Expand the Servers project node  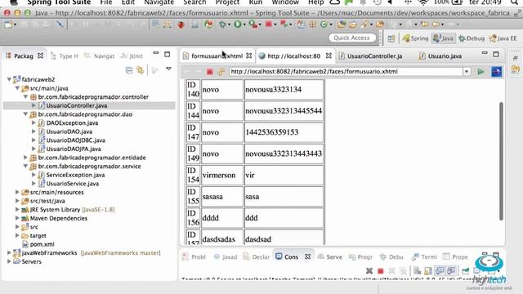coord(9,261)
